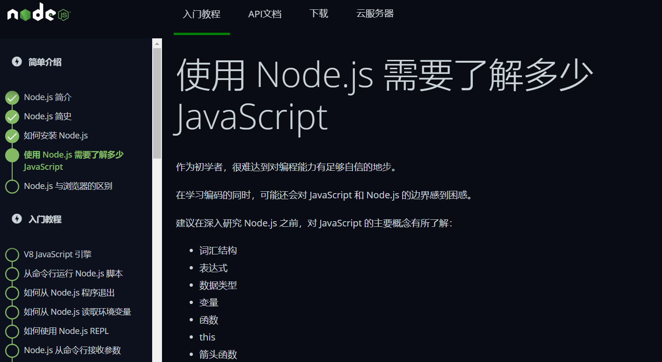The height and width of the screenshot is (362, 662).
Task: Click the list item 函数
Action: (x=209, y=320)
